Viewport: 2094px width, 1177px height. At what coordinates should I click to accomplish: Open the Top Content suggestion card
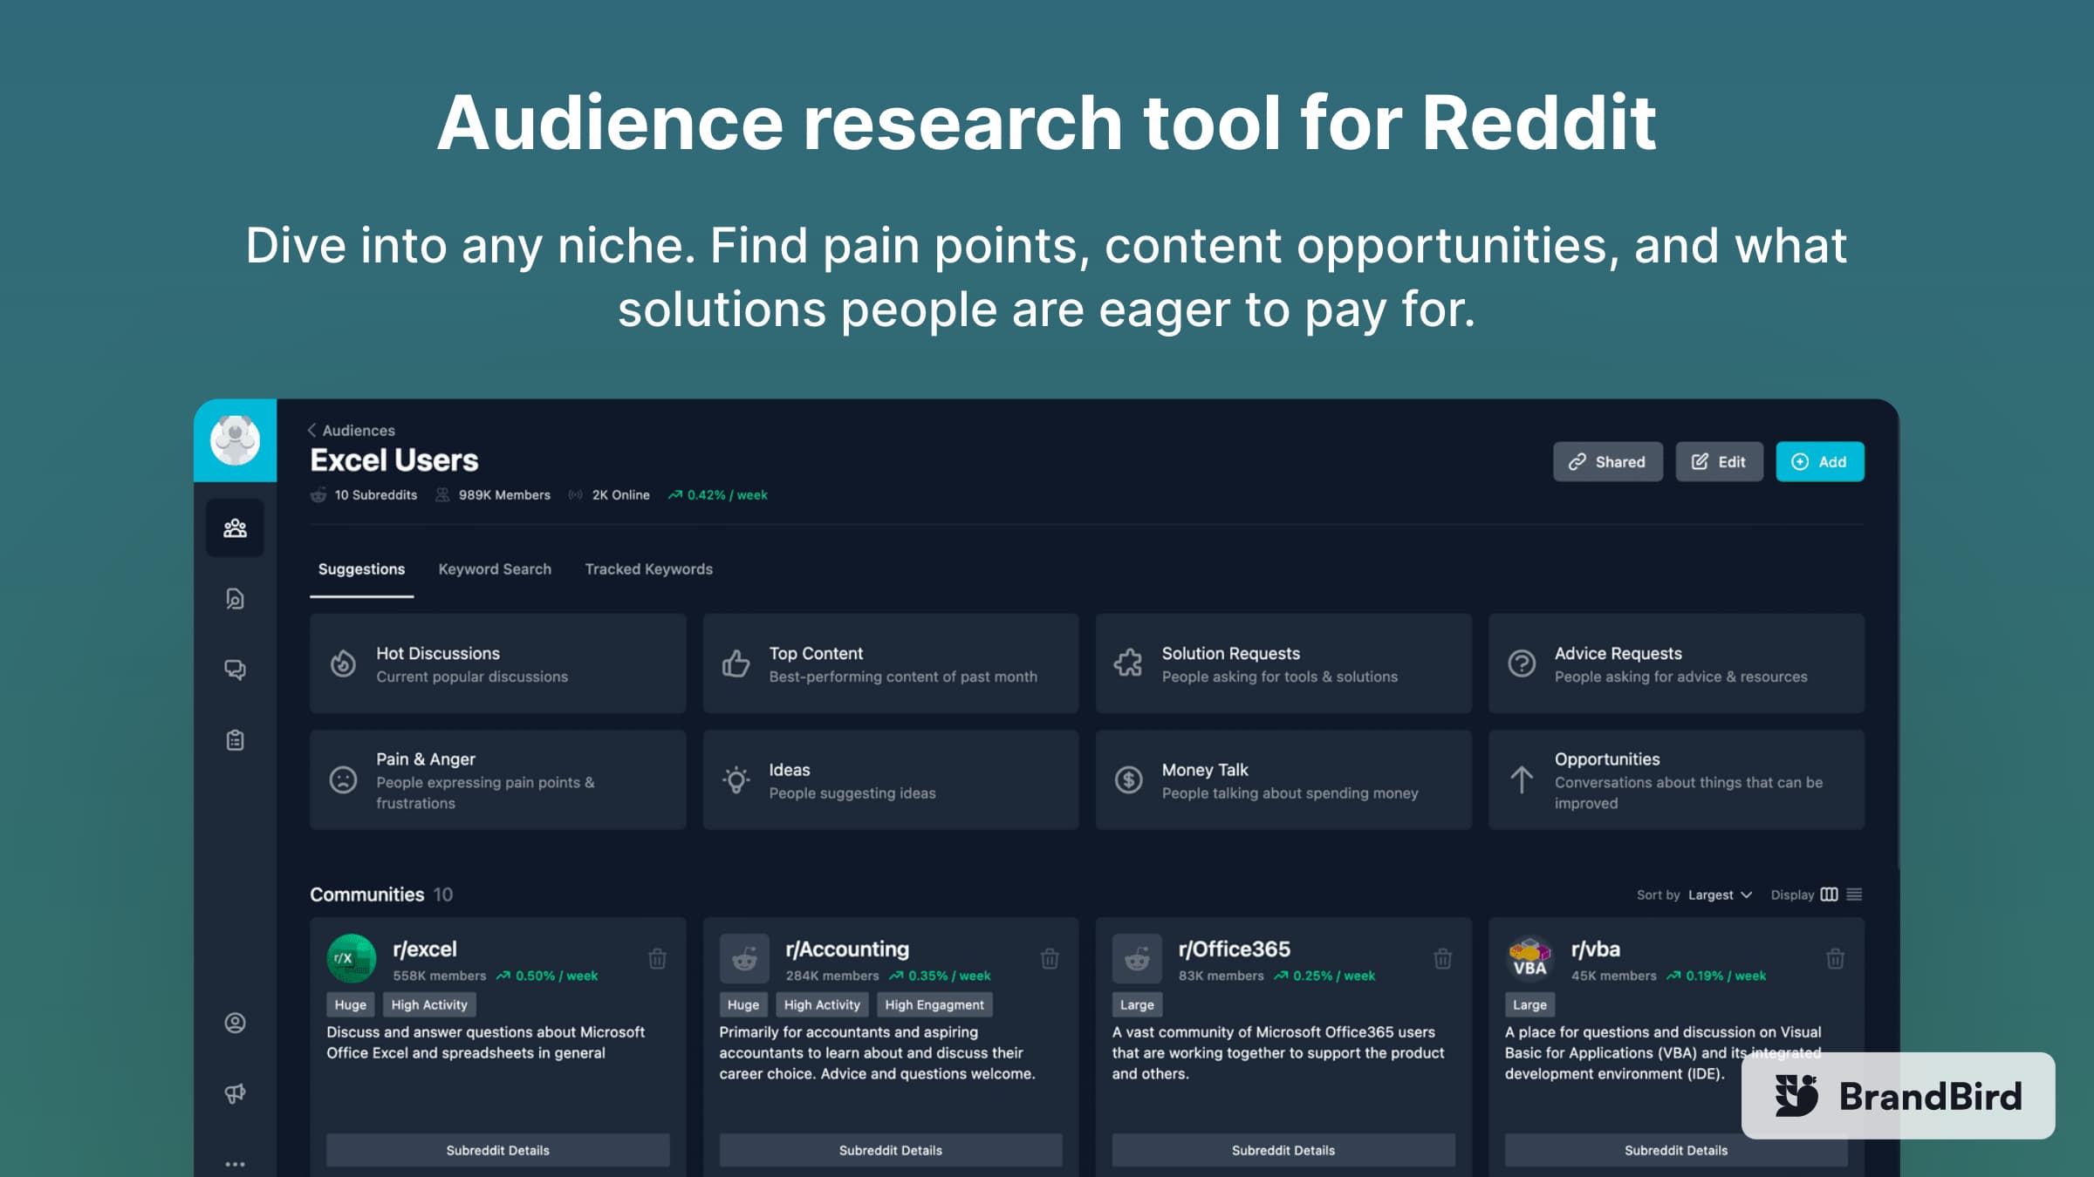[891, 663]
